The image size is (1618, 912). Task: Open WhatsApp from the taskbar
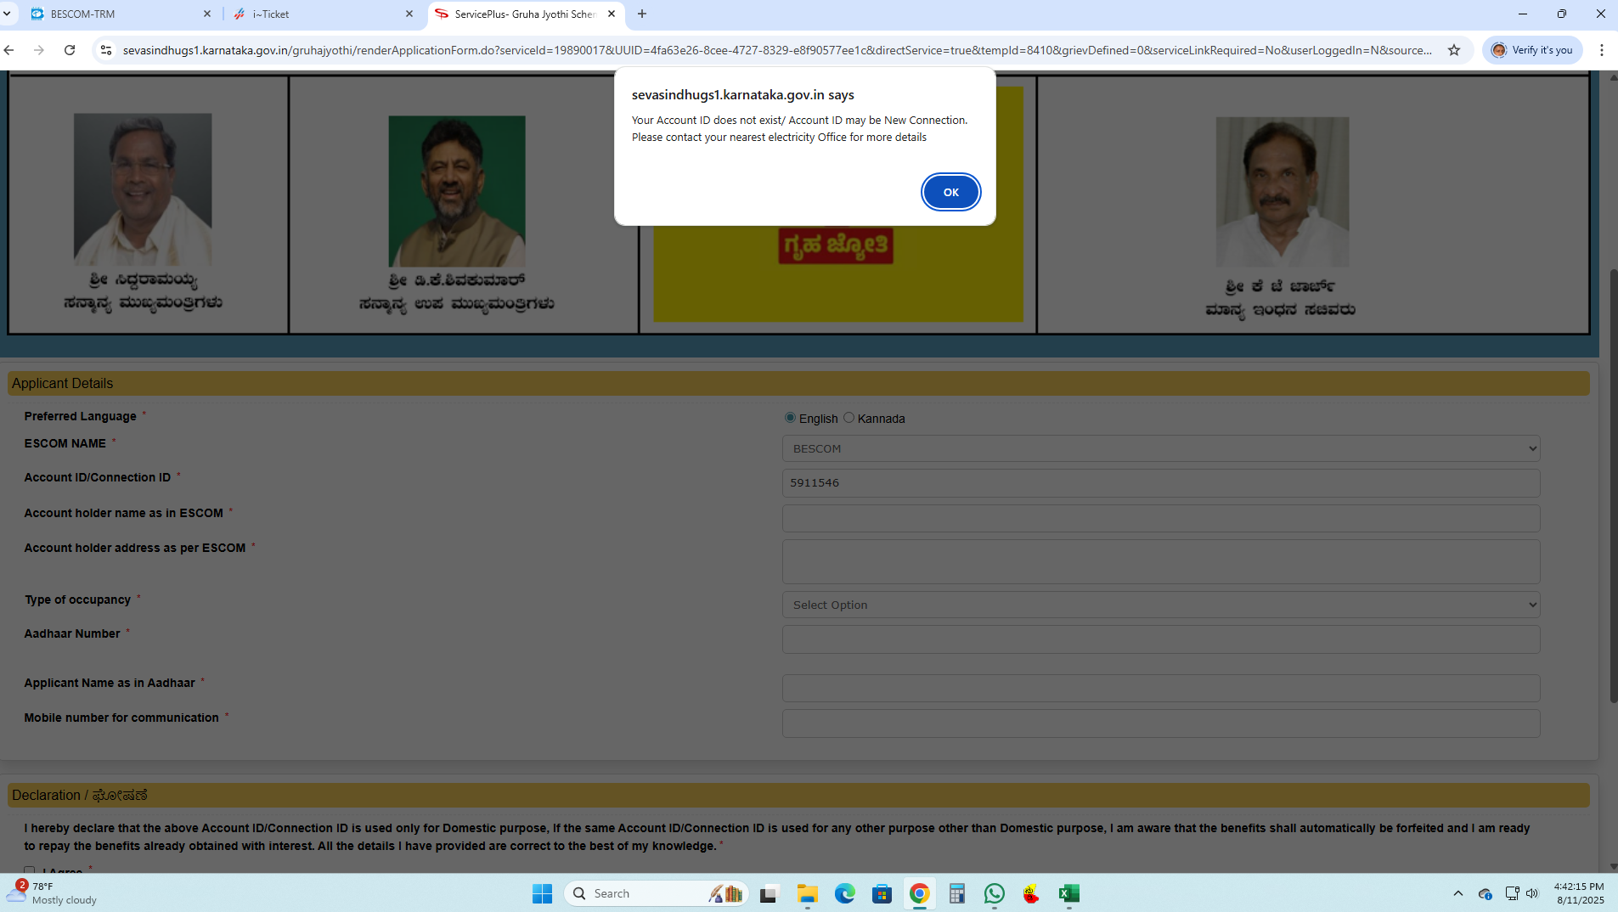(995, 893)
